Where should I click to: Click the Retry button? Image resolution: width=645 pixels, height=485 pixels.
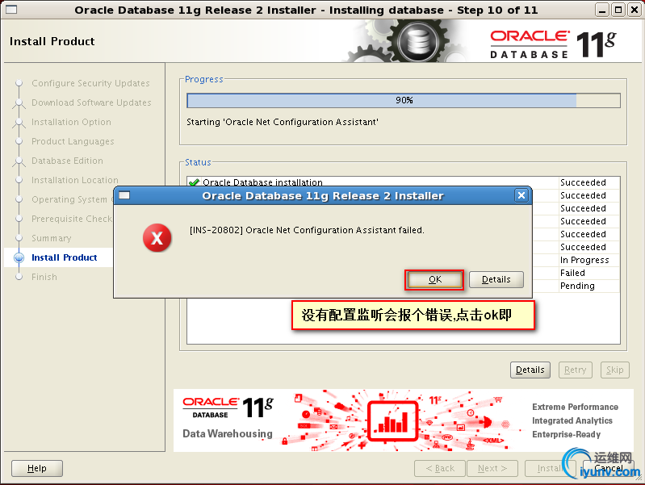[575, 370]
